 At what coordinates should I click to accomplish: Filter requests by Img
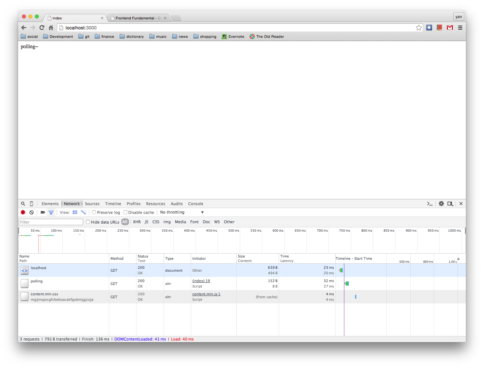(167, 222)
